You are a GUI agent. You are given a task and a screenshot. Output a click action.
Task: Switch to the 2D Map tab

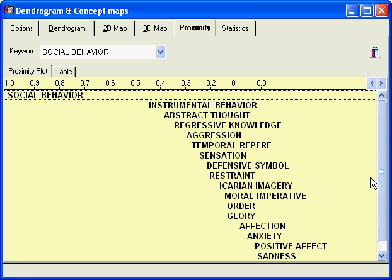113,28
